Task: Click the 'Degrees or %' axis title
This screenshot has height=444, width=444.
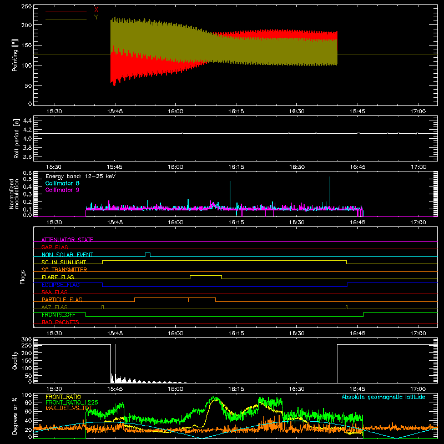Action: click(x=15, y=416)
